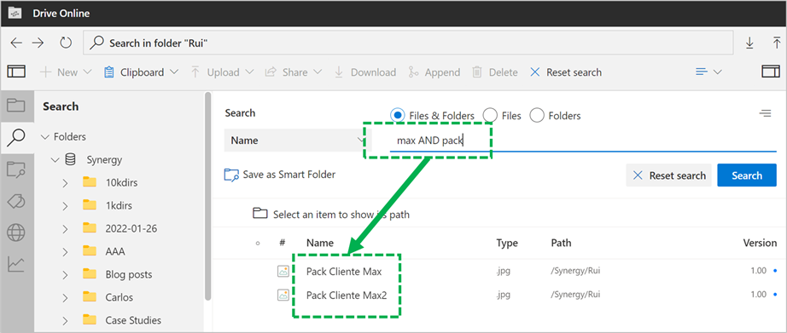Expand the 10kdirs folder
The width and height of the screenshot is (787, 333).
coord(65,183)
